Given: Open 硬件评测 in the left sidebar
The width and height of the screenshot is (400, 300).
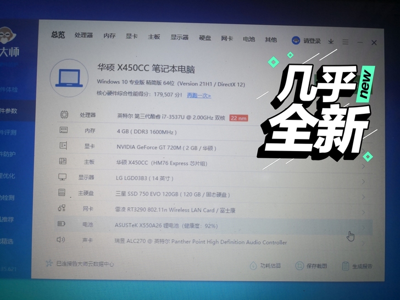Looking at the screenshot, I should click(8, 132).
